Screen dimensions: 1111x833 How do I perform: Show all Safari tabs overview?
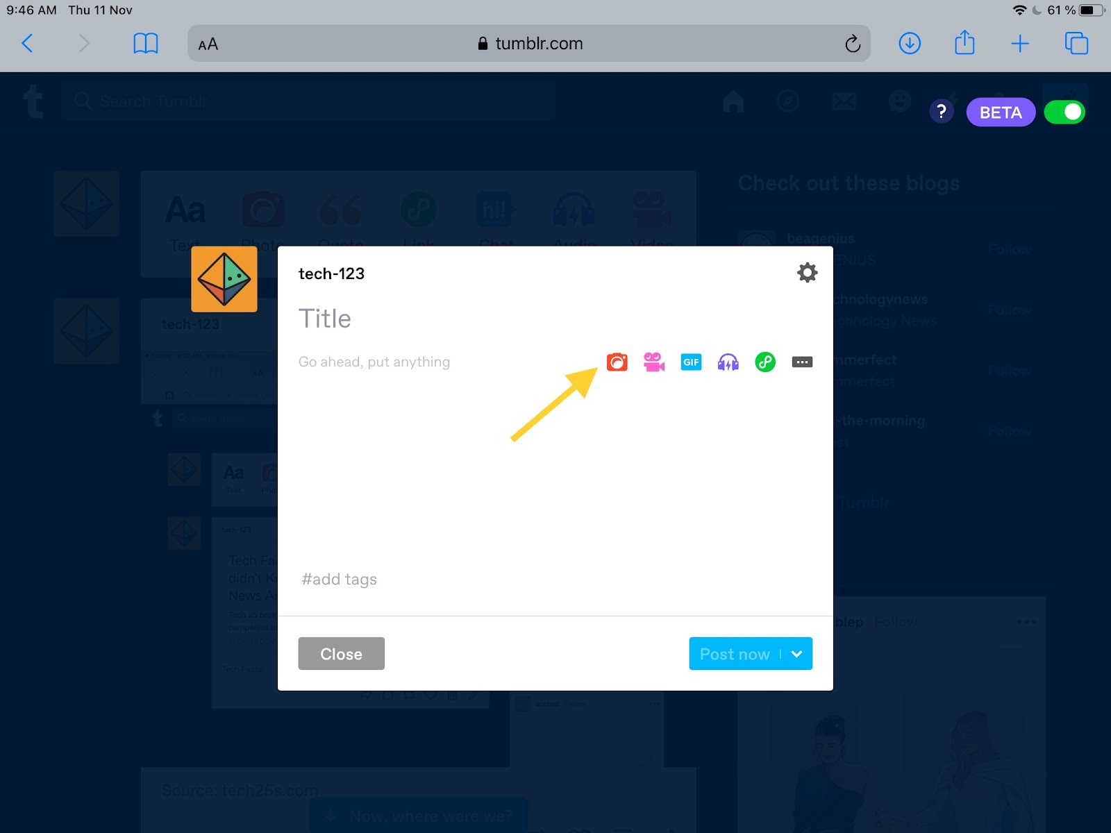(x=1076, y=44)
